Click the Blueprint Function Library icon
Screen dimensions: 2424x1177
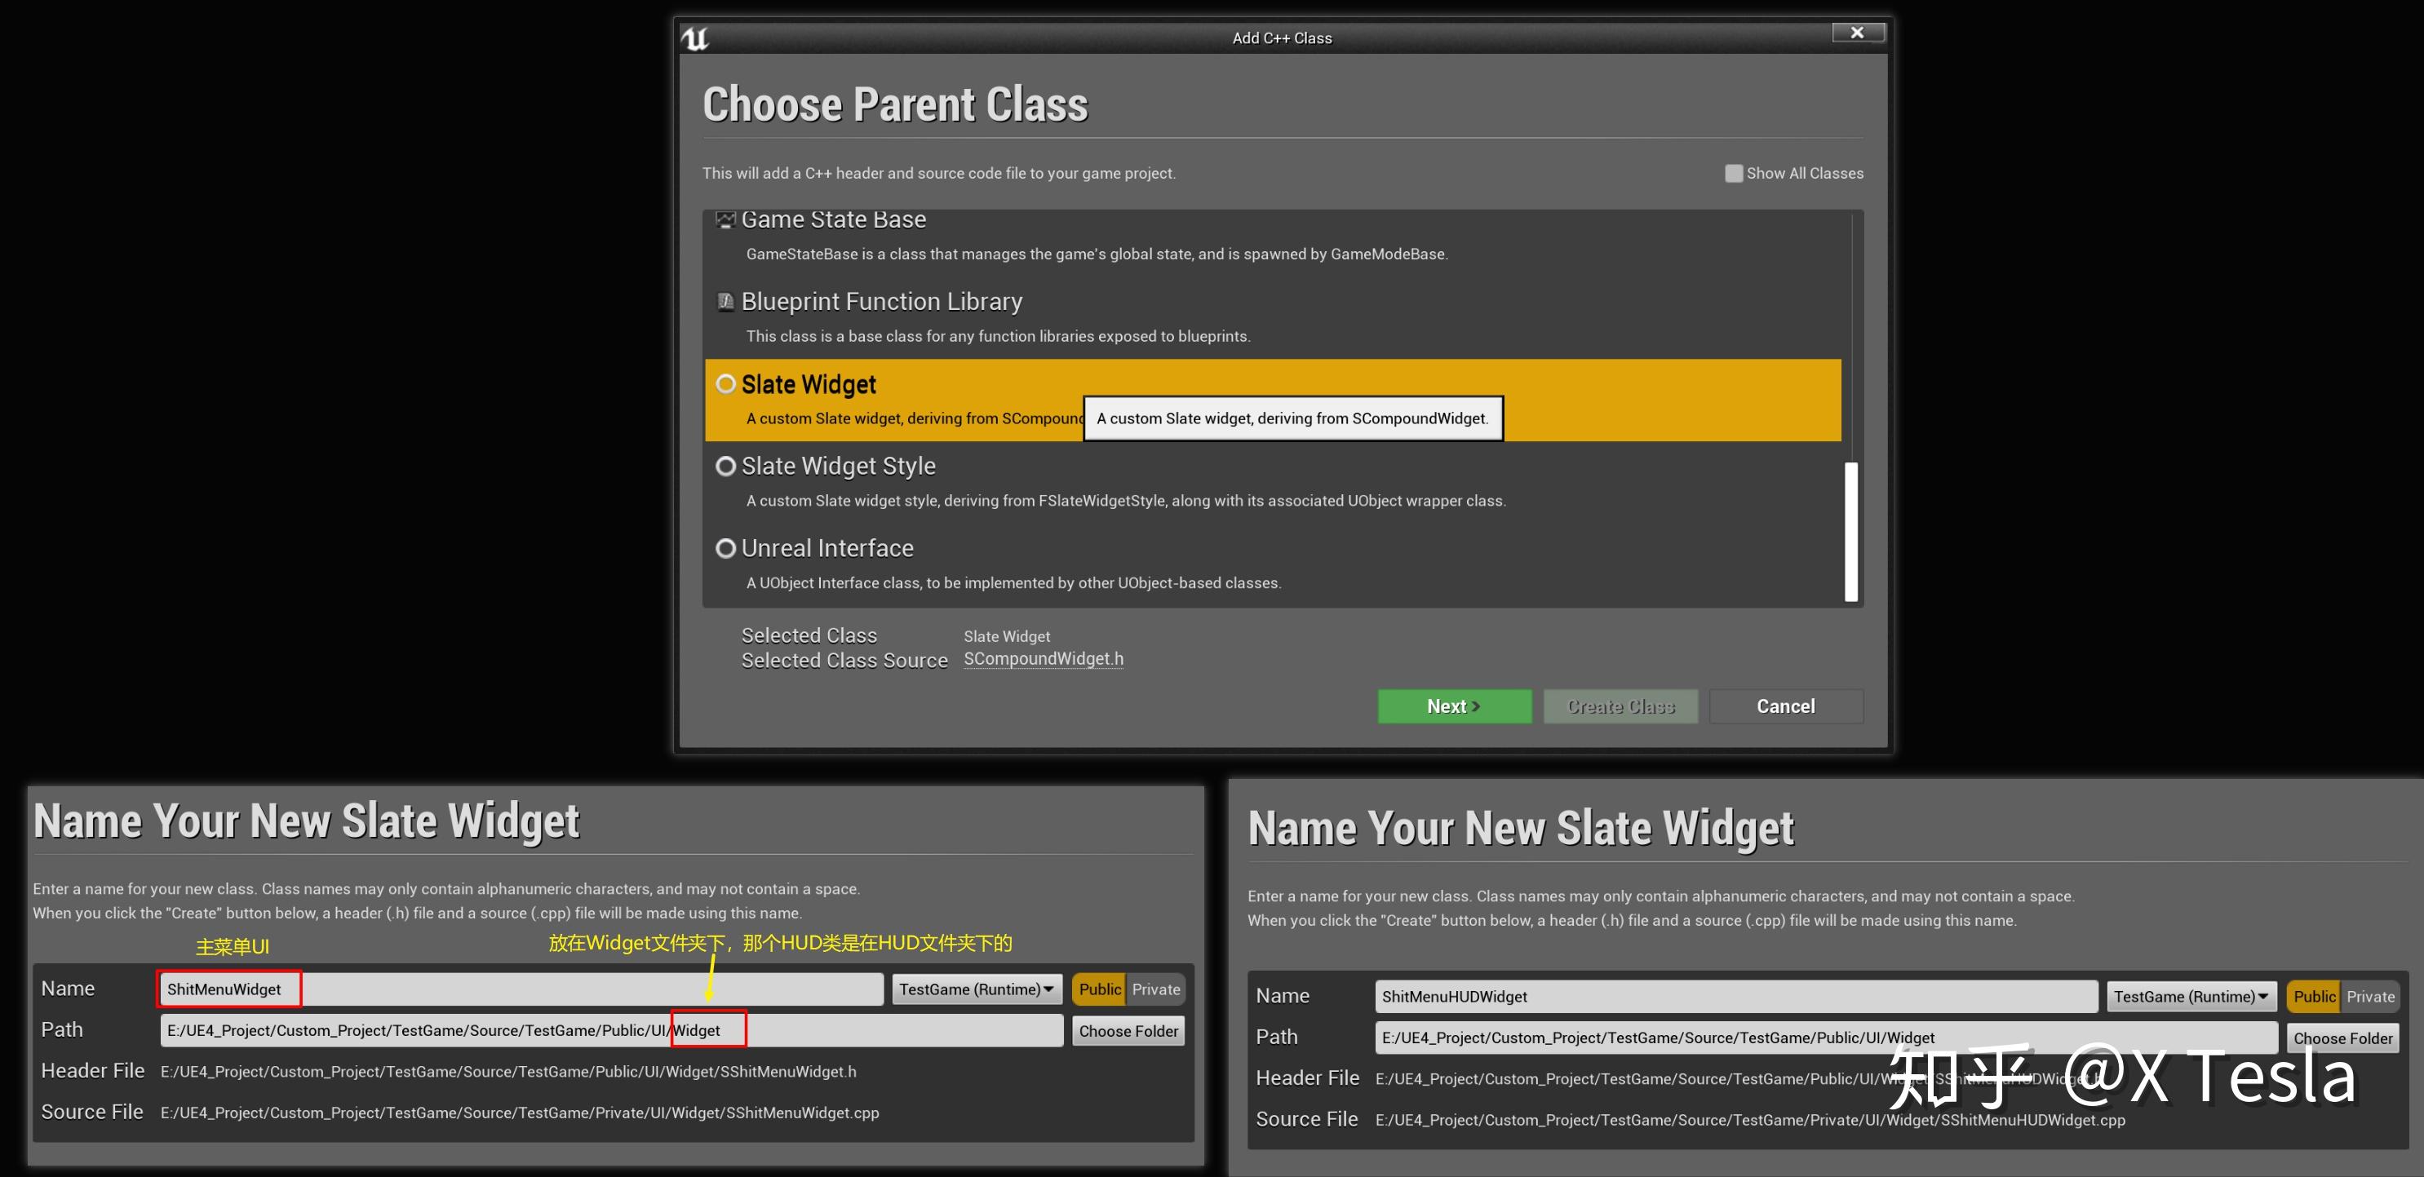725,301
